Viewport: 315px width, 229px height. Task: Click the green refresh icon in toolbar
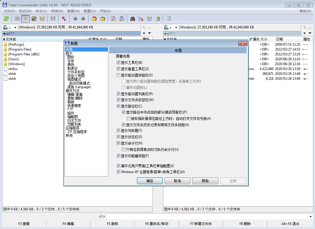tap(6, 19)
